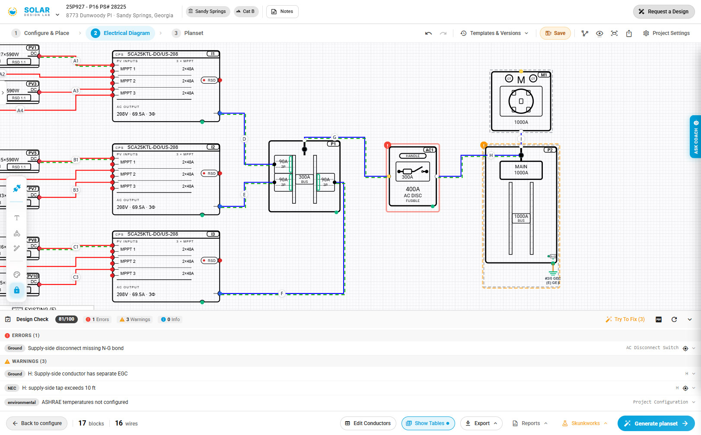Expand the supply-side tap warning row

tap(694, 388)
